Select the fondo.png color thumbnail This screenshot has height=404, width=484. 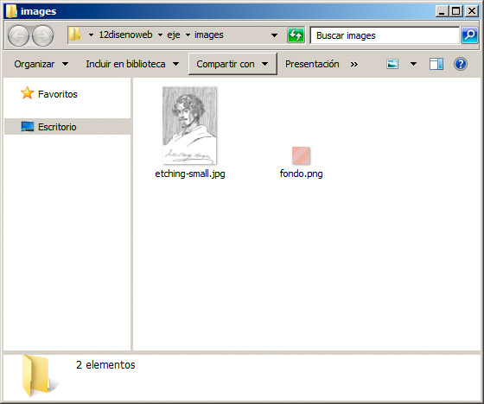(301, 155)
